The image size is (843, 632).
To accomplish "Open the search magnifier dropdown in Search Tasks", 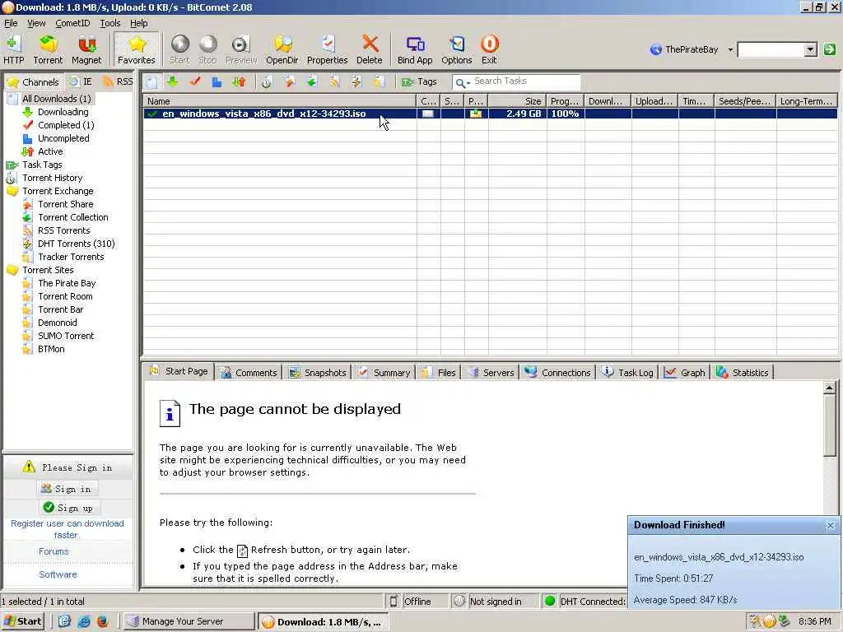I will 462,82.
